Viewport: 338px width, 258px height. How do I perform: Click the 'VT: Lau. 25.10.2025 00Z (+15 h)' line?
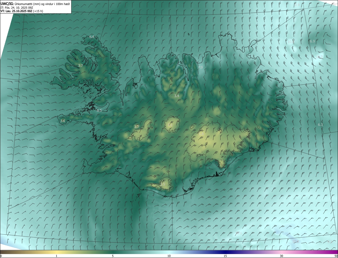pos(22,11)
